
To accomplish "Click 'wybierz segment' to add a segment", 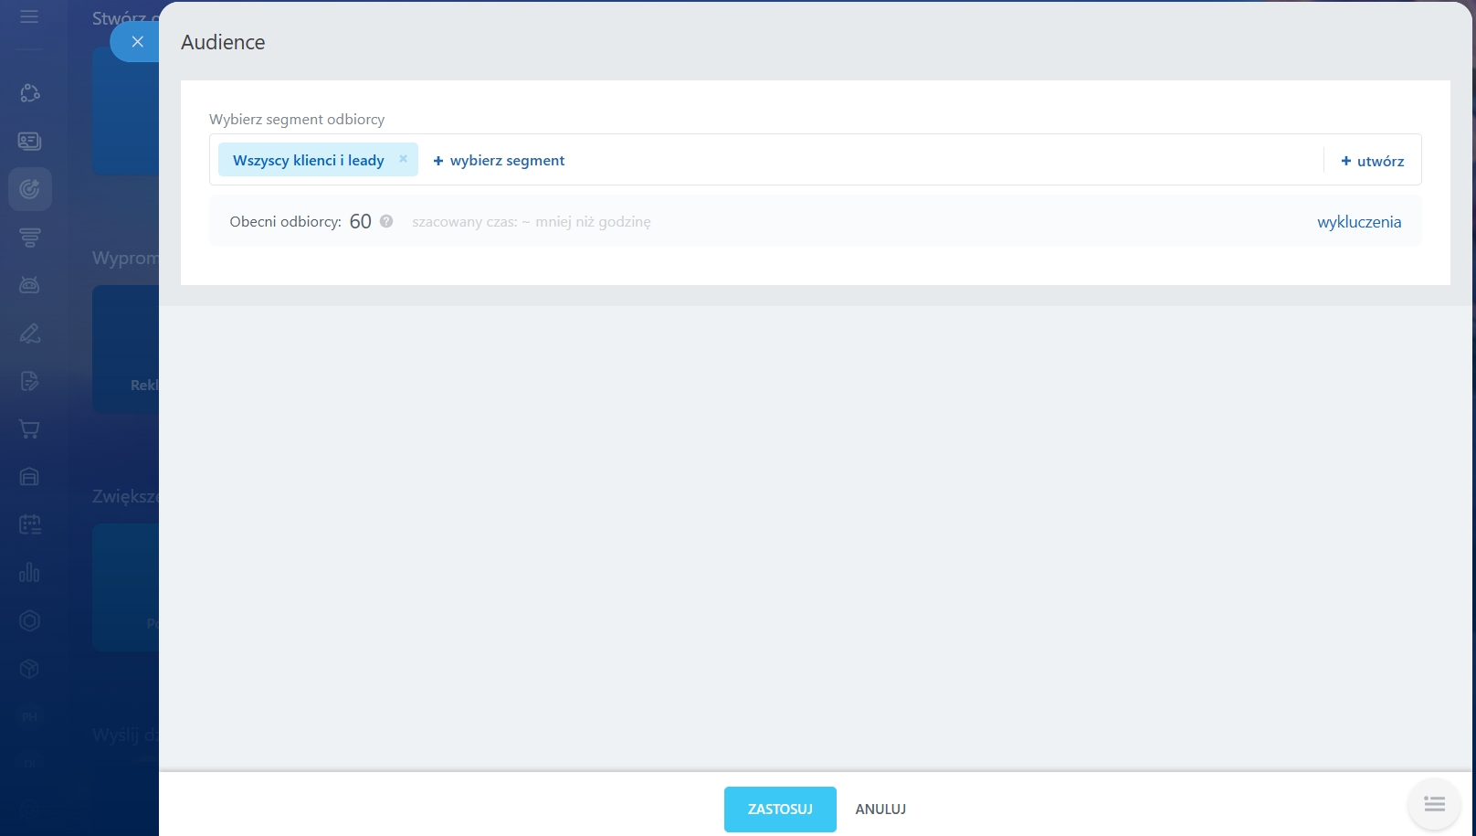I will (499, 161).
